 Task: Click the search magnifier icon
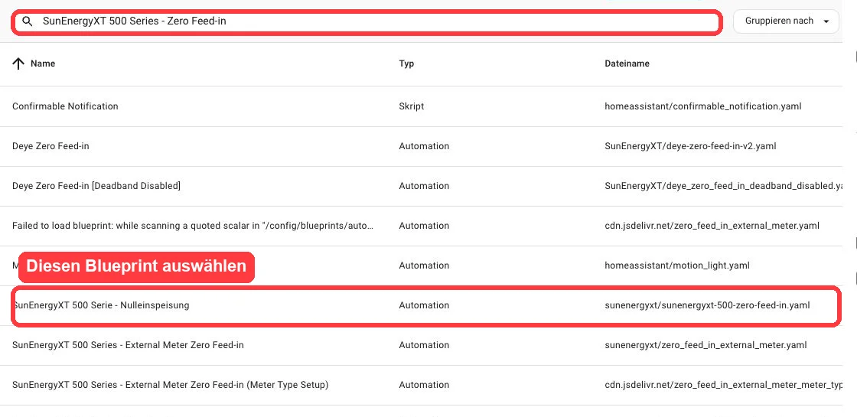[x=28, y=21]
